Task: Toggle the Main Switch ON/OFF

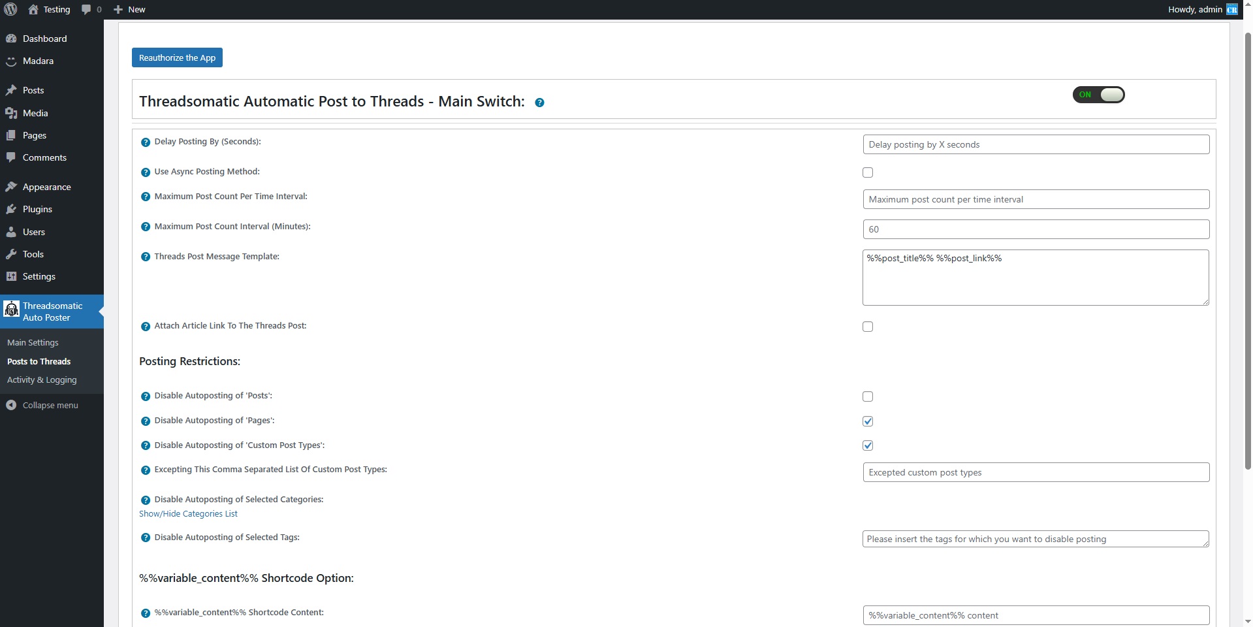Action: pos(1098,95)
